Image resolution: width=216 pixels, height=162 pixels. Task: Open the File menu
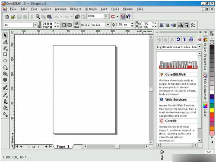coord(13,9)
